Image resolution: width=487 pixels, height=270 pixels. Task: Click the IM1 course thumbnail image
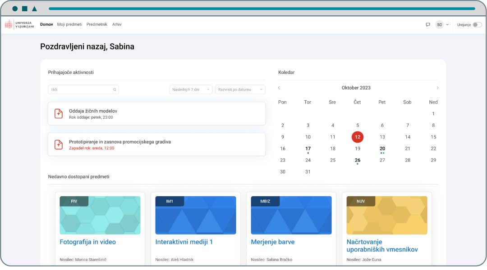coord(196,215)
